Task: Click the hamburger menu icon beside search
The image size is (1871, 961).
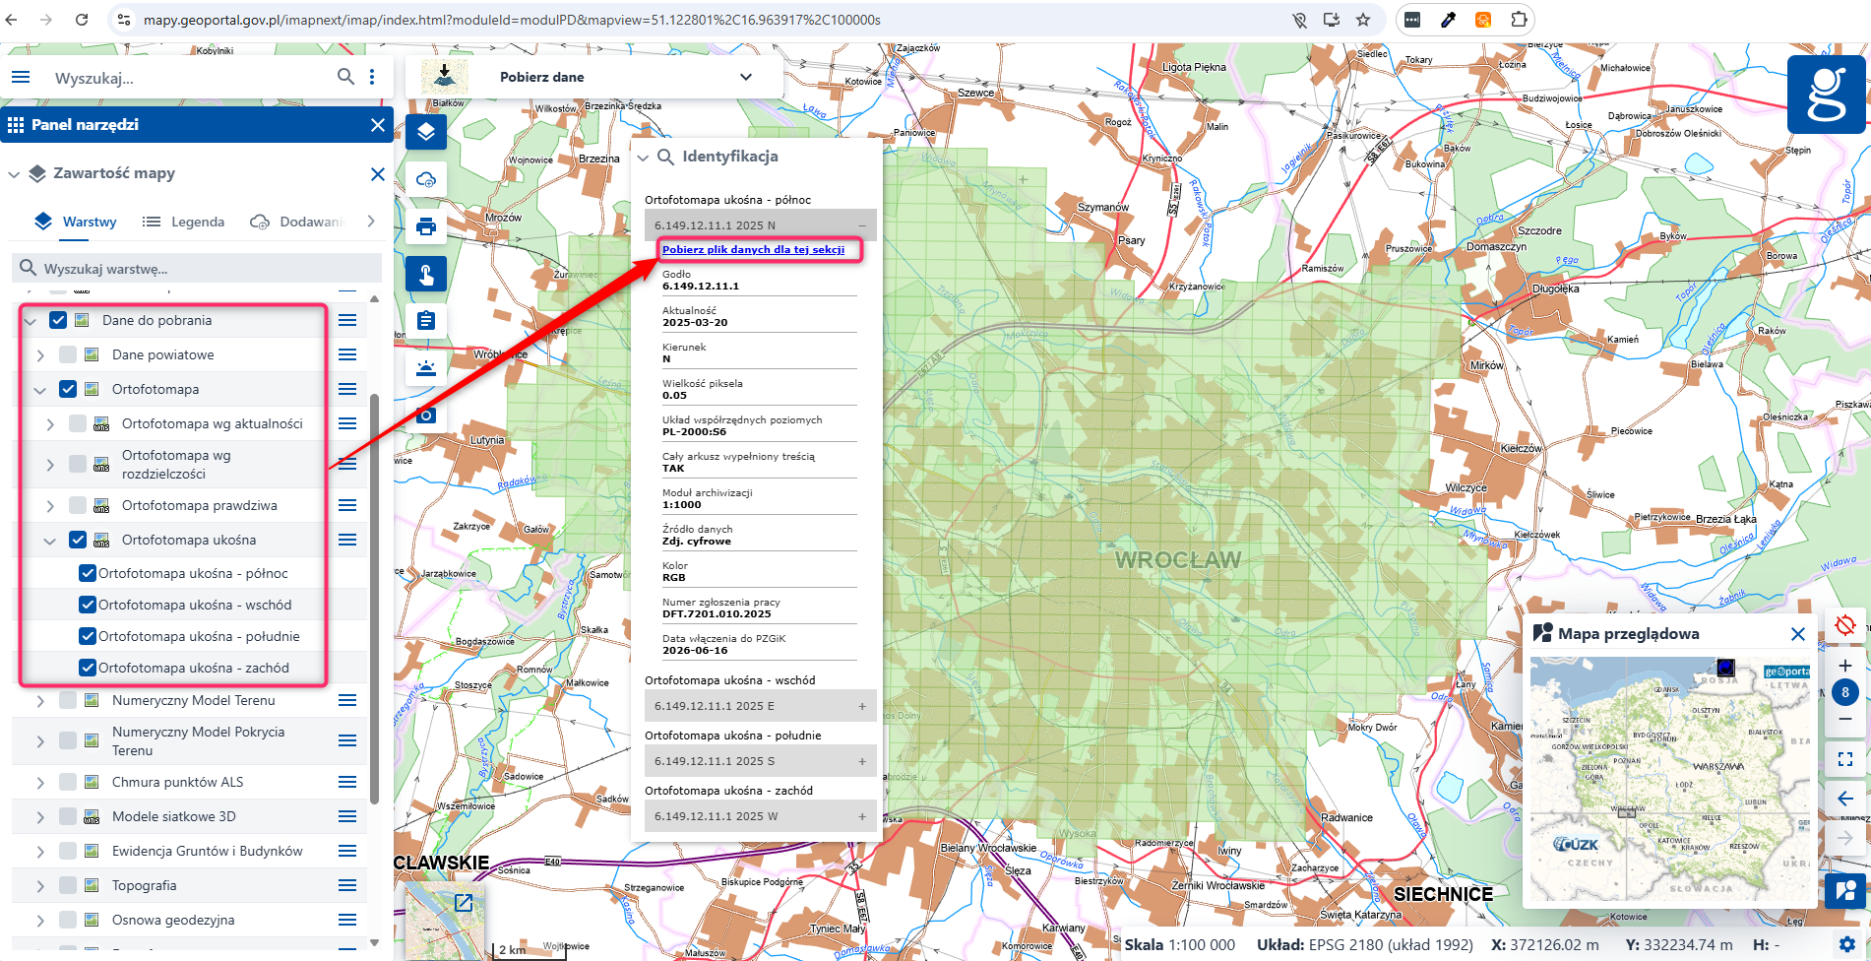Action: [x=21, y=77]
